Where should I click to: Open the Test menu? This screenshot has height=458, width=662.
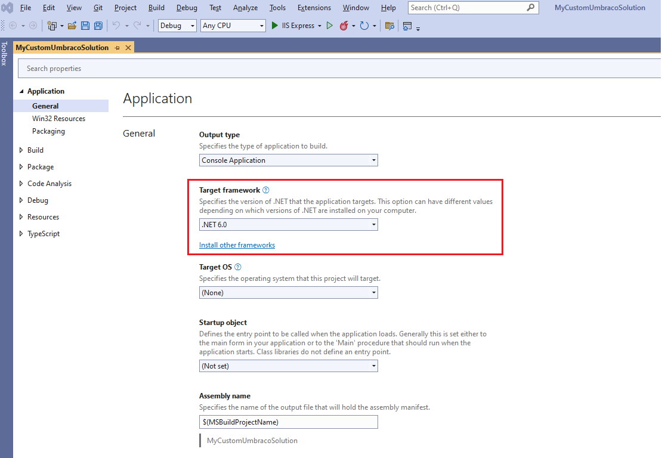click(215, 8)
